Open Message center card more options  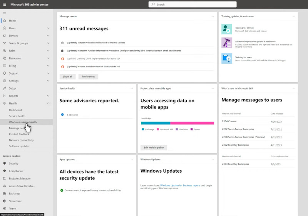tap(213, 17)
